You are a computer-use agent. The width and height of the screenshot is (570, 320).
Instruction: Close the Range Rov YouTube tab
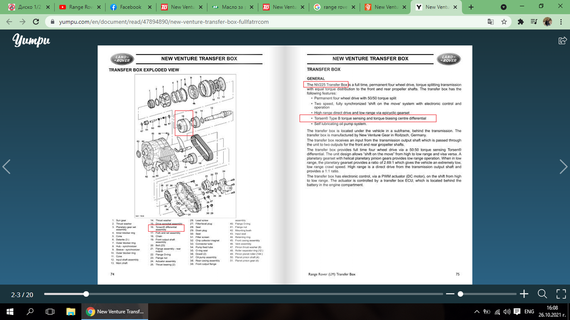(99, 7)
